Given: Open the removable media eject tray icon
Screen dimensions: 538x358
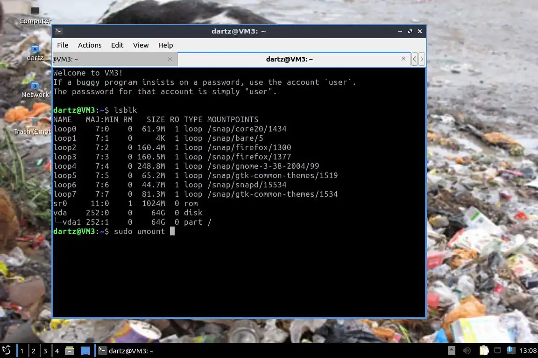Looking at the screenshot, I should point(452,351).
